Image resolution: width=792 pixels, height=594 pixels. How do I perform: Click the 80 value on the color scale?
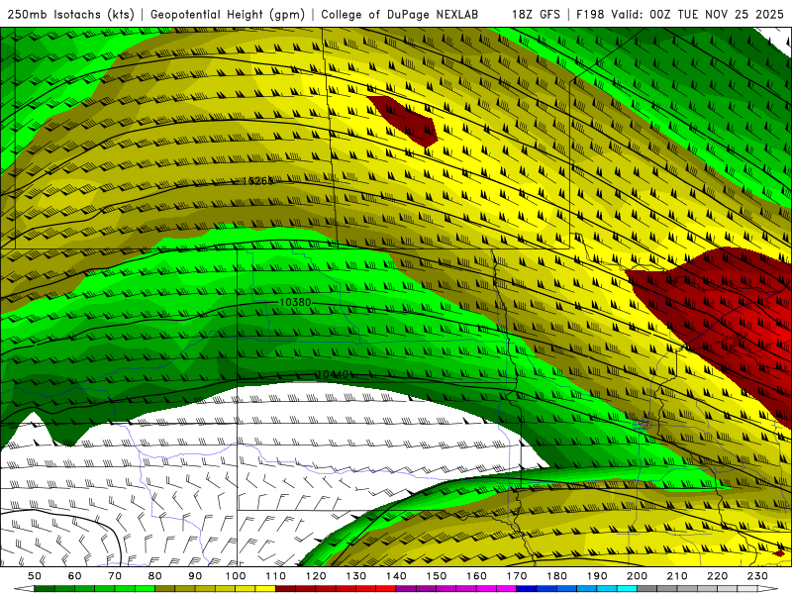pos(154,576)
